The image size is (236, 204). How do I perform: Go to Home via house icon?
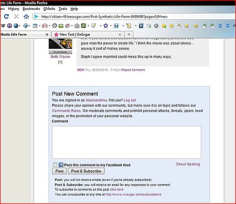(26, 17)
